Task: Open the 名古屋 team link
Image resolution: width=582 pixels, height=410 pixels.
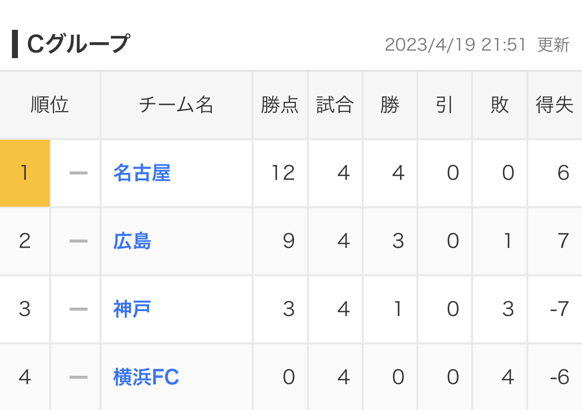Action: (142, 173)
